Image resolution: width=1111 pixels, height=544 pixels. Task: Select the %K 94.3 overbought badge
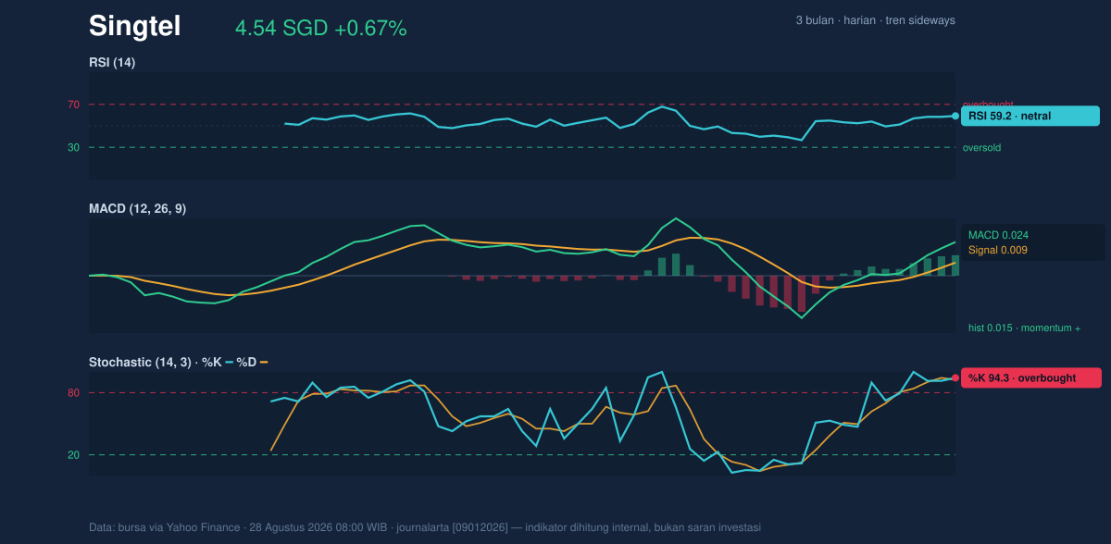[1031, 377]
